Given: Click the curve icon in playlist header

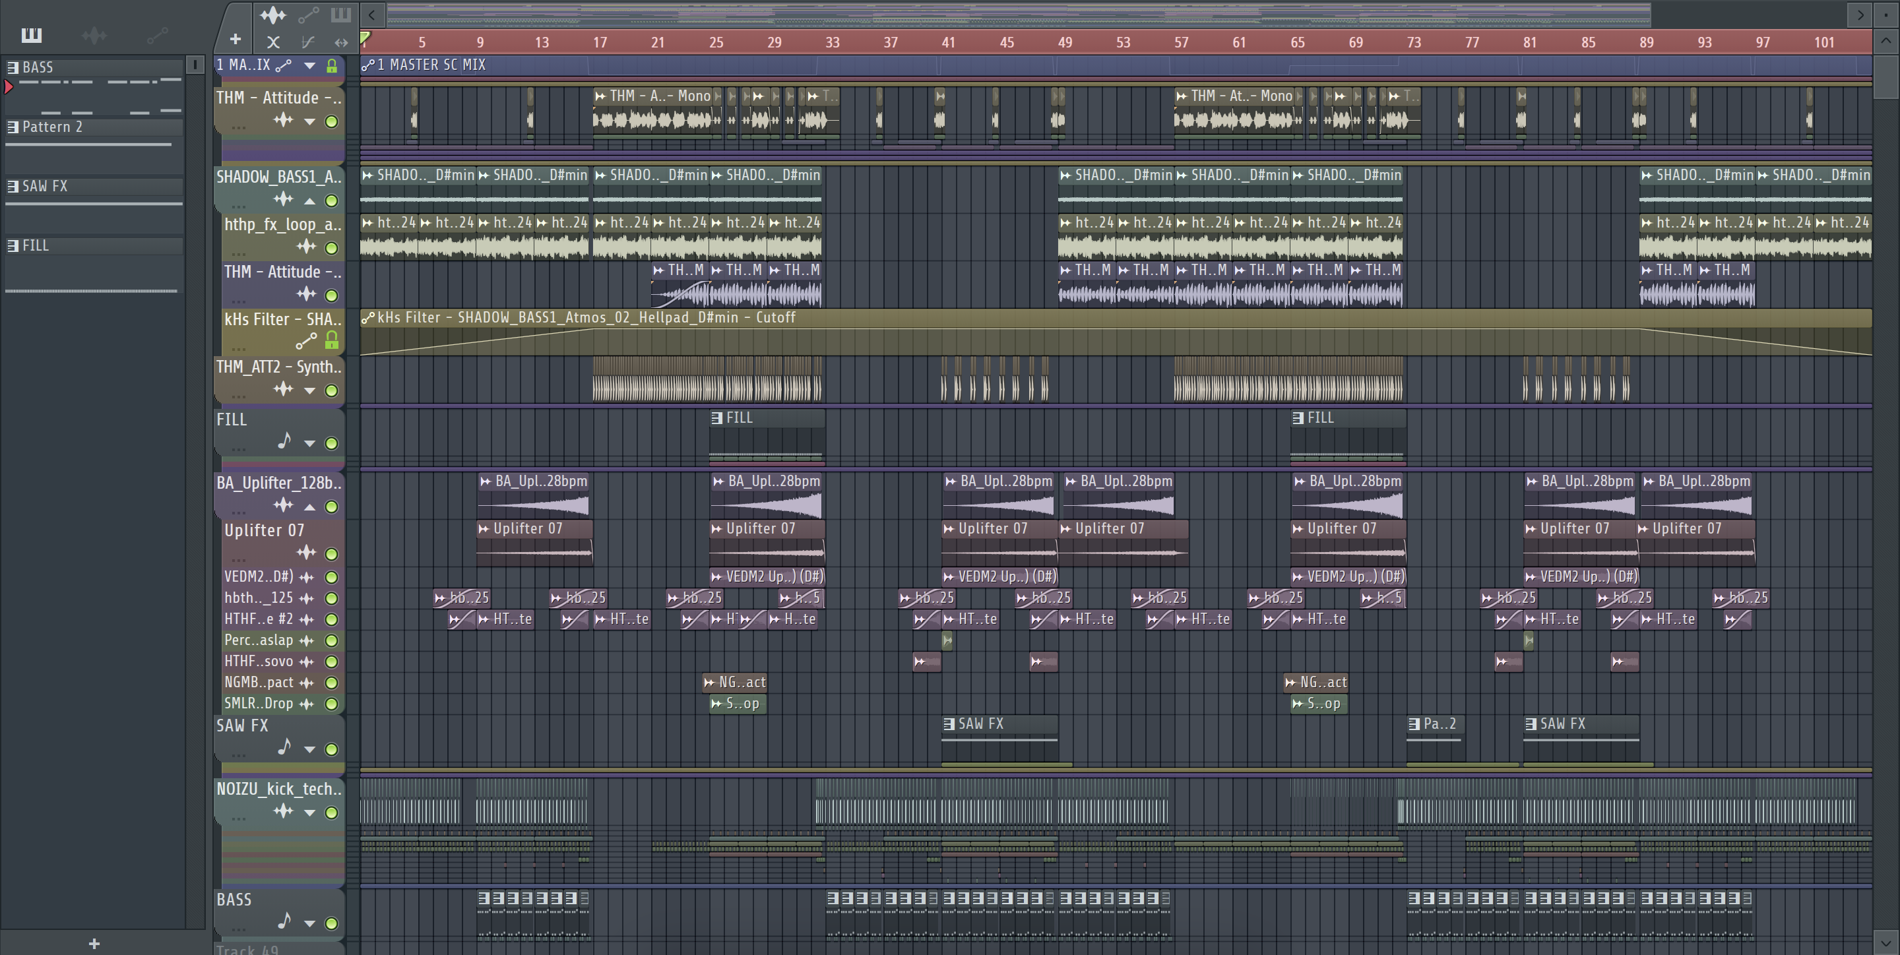Looking at the screenshot, I should 308,42.
